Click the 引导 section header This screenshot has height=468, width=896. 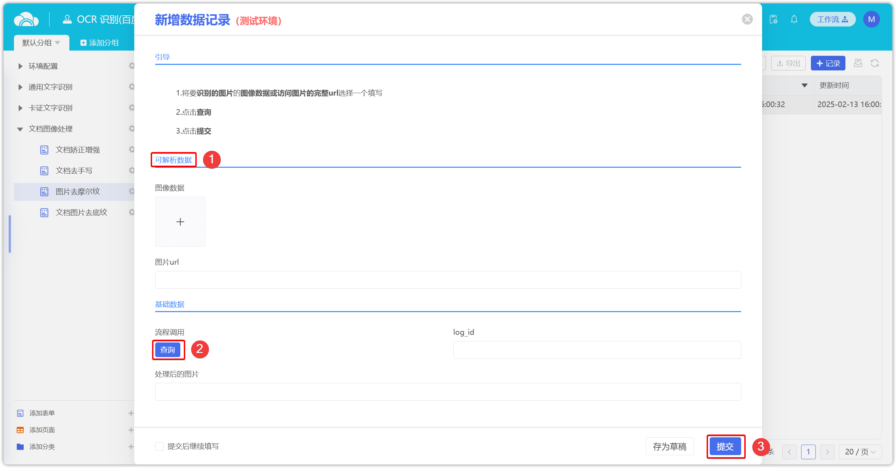(163, 57)
